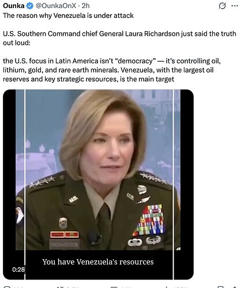Open the three-dot more options menu
241x288 pixels.
[x=235, y=6]
